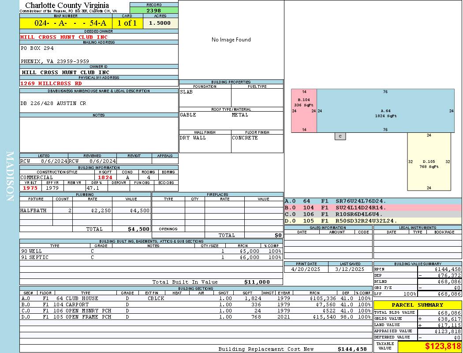
Task: Select the map number 024-A-54-A field
Action: (x=66, y=23)
